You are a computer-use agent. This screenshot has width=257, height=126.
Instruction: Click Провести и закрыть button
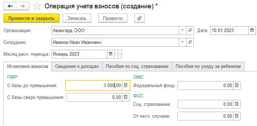pos(31,18)
